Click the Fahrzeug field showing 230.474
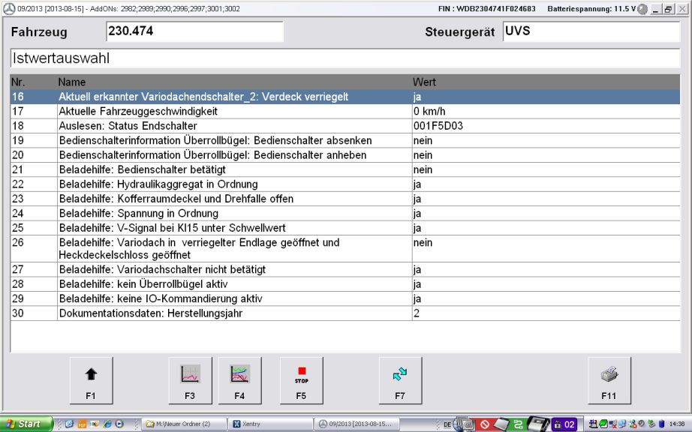Image resolution: width=692 pixels, height=432 pixels. click(x=194, y=31)
